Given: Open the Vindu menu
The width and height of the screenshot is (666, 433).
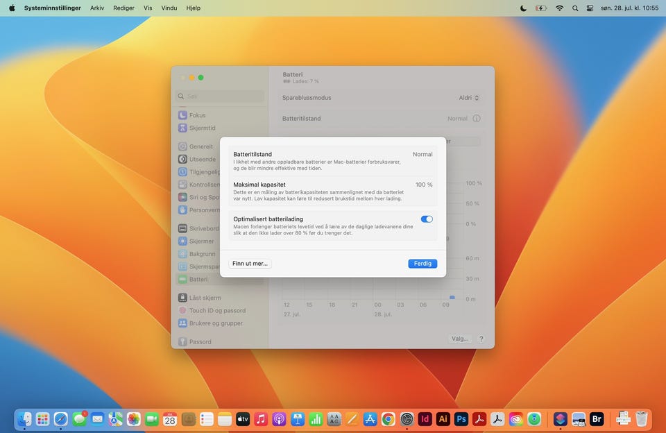Looking at the screenshot, I should (x=169, y=8).
